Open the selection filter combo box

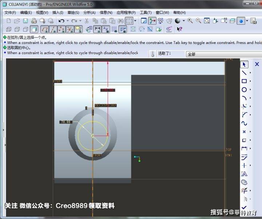point(224,54)
